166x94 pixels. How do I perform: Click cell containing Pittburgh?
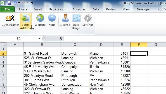tap(75, 80)
